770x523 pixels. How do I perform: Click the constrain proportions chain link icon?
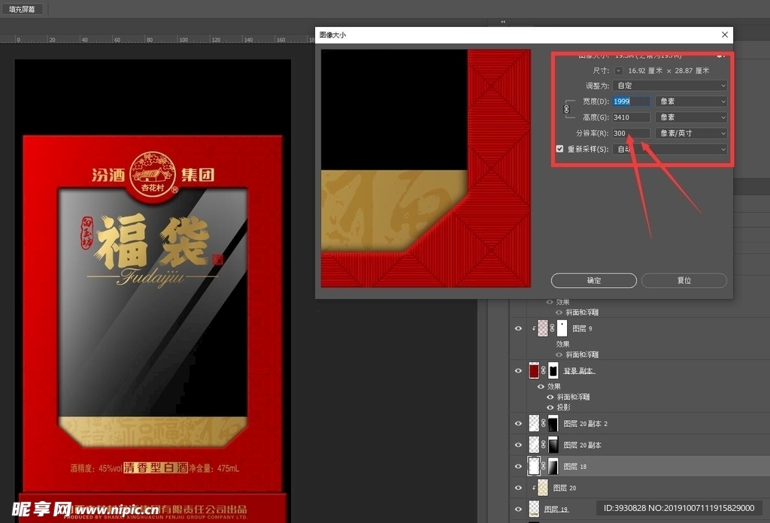coord(567,110)
